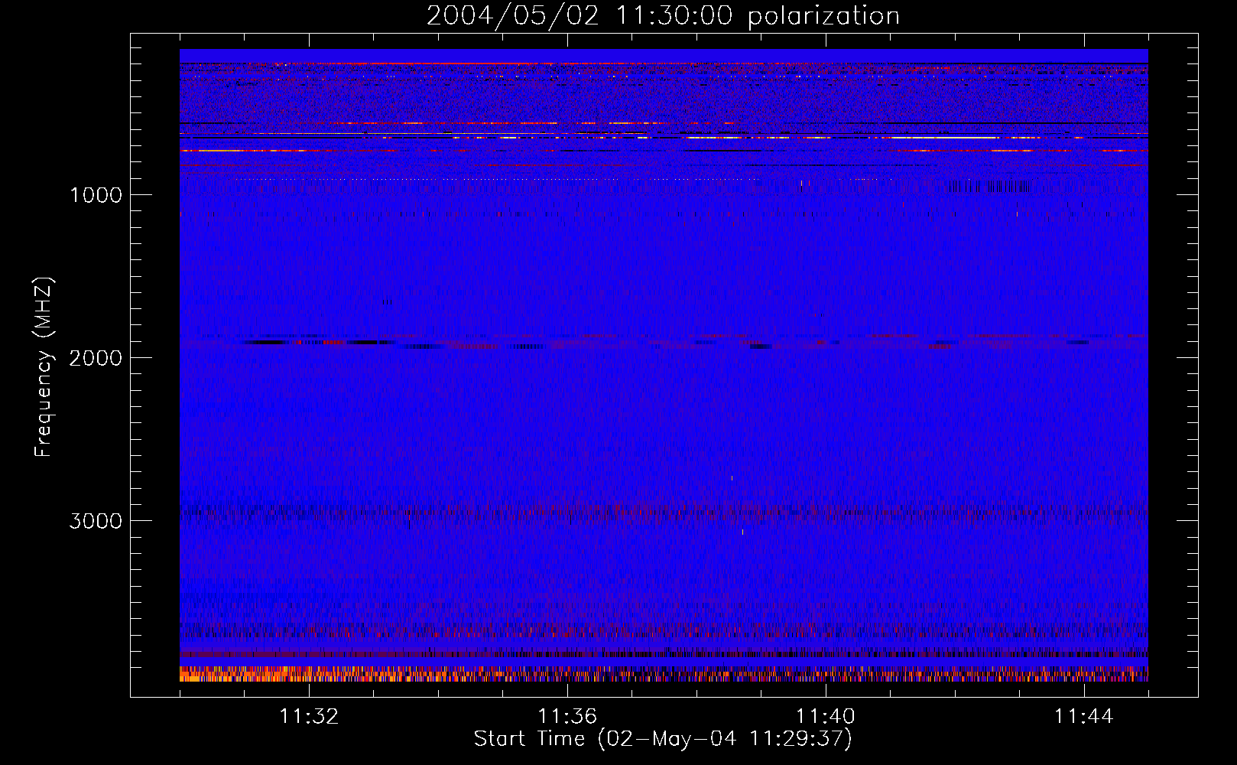Click the 11:40 time axis label

(826, 717)
